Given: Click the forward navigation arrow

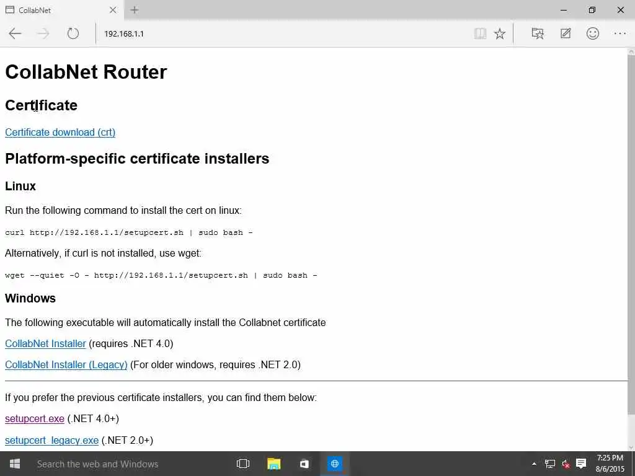Looking at the screenshot, I should tap(43, 33).
